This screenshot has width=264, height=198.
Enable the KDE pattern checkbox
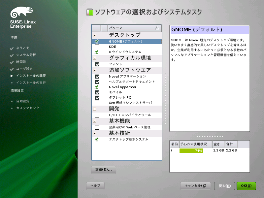tap(97, 47)
